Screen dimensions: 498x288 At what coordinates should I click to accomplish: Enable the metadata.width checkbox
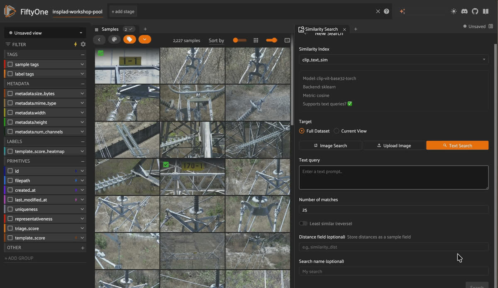(x=10, y=112)
